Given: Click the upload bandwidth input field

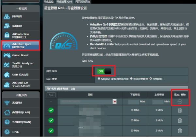Looking at the screenshot, I should 158,102.
